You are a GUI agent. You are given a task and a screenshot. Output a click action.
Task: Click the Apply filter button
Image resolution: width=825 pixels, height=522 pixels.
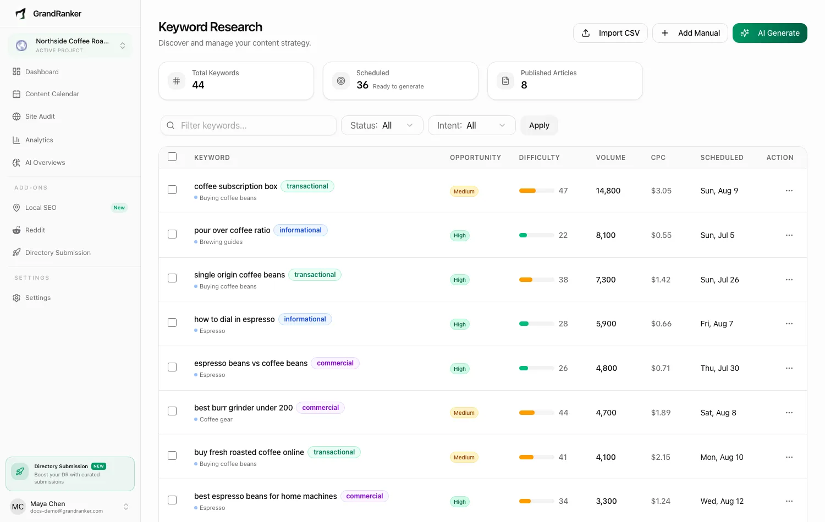(x=539, y=125)
